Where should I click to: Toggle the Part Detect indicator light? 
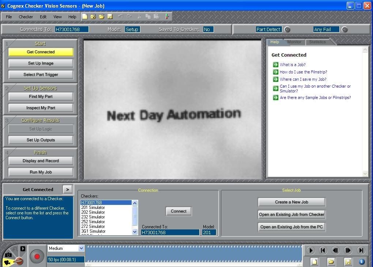pyautogui.click(x=287, y=30)
